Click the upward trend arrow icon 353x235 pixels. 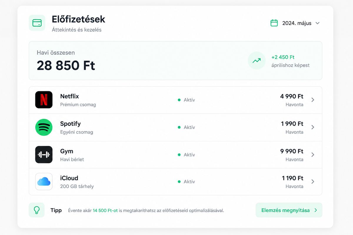pos(257,61)
